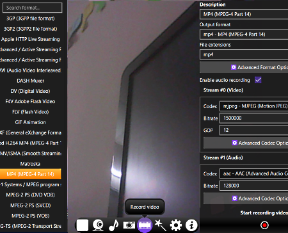The height and width of the screenshot is (233, 288).
Task: Select GIF Animation format
Action: 31,122
